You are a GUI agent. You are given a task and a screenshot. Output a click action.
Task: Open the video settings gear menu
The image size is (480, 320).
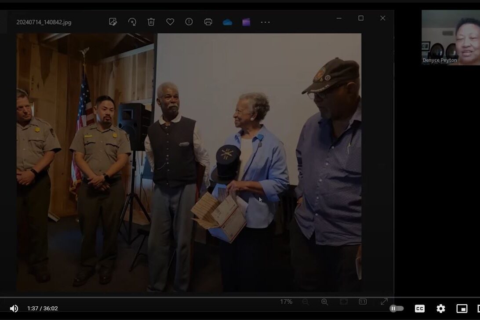point(441,309)
